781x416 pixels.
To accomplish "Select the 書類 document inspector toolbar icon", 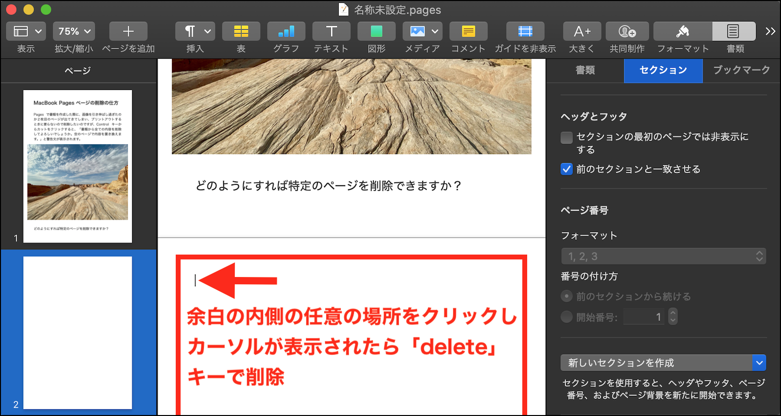I will 734,31.
